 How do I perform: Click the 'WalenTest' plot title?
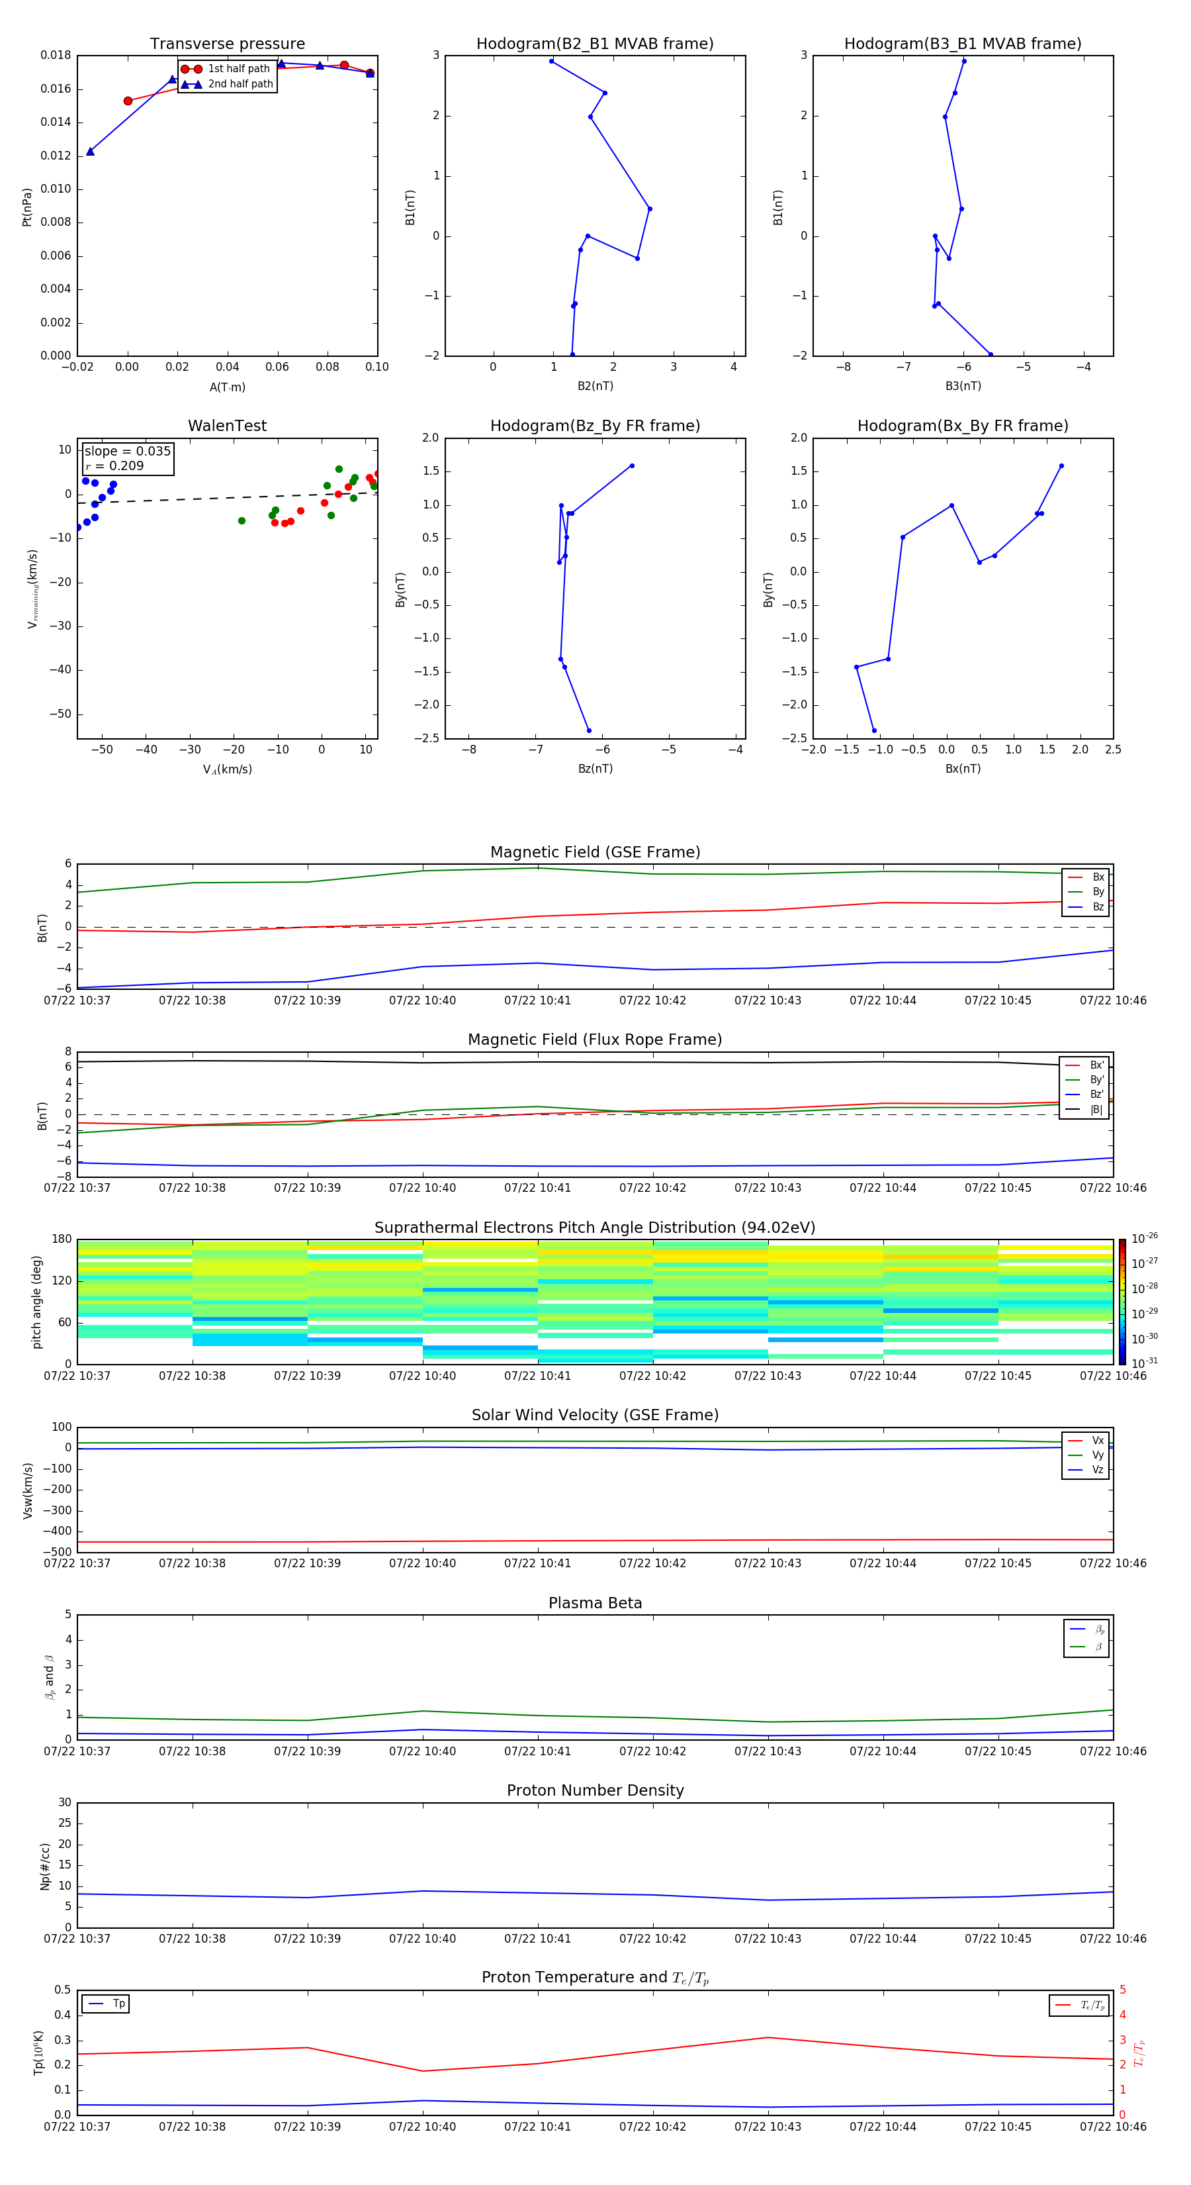[227, 426]
